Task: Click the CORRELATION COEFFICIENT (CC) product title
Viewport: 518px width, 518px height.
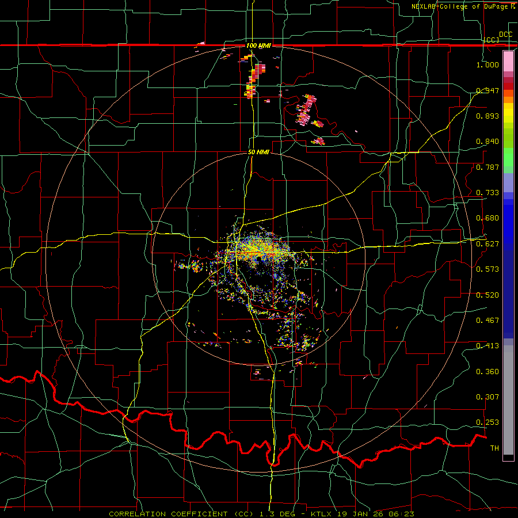Action: pyautogui.click(x=181, y=514)
